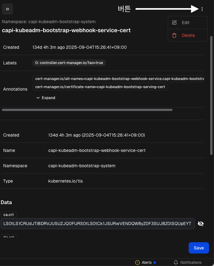Select Delete from the context menu

188,35
